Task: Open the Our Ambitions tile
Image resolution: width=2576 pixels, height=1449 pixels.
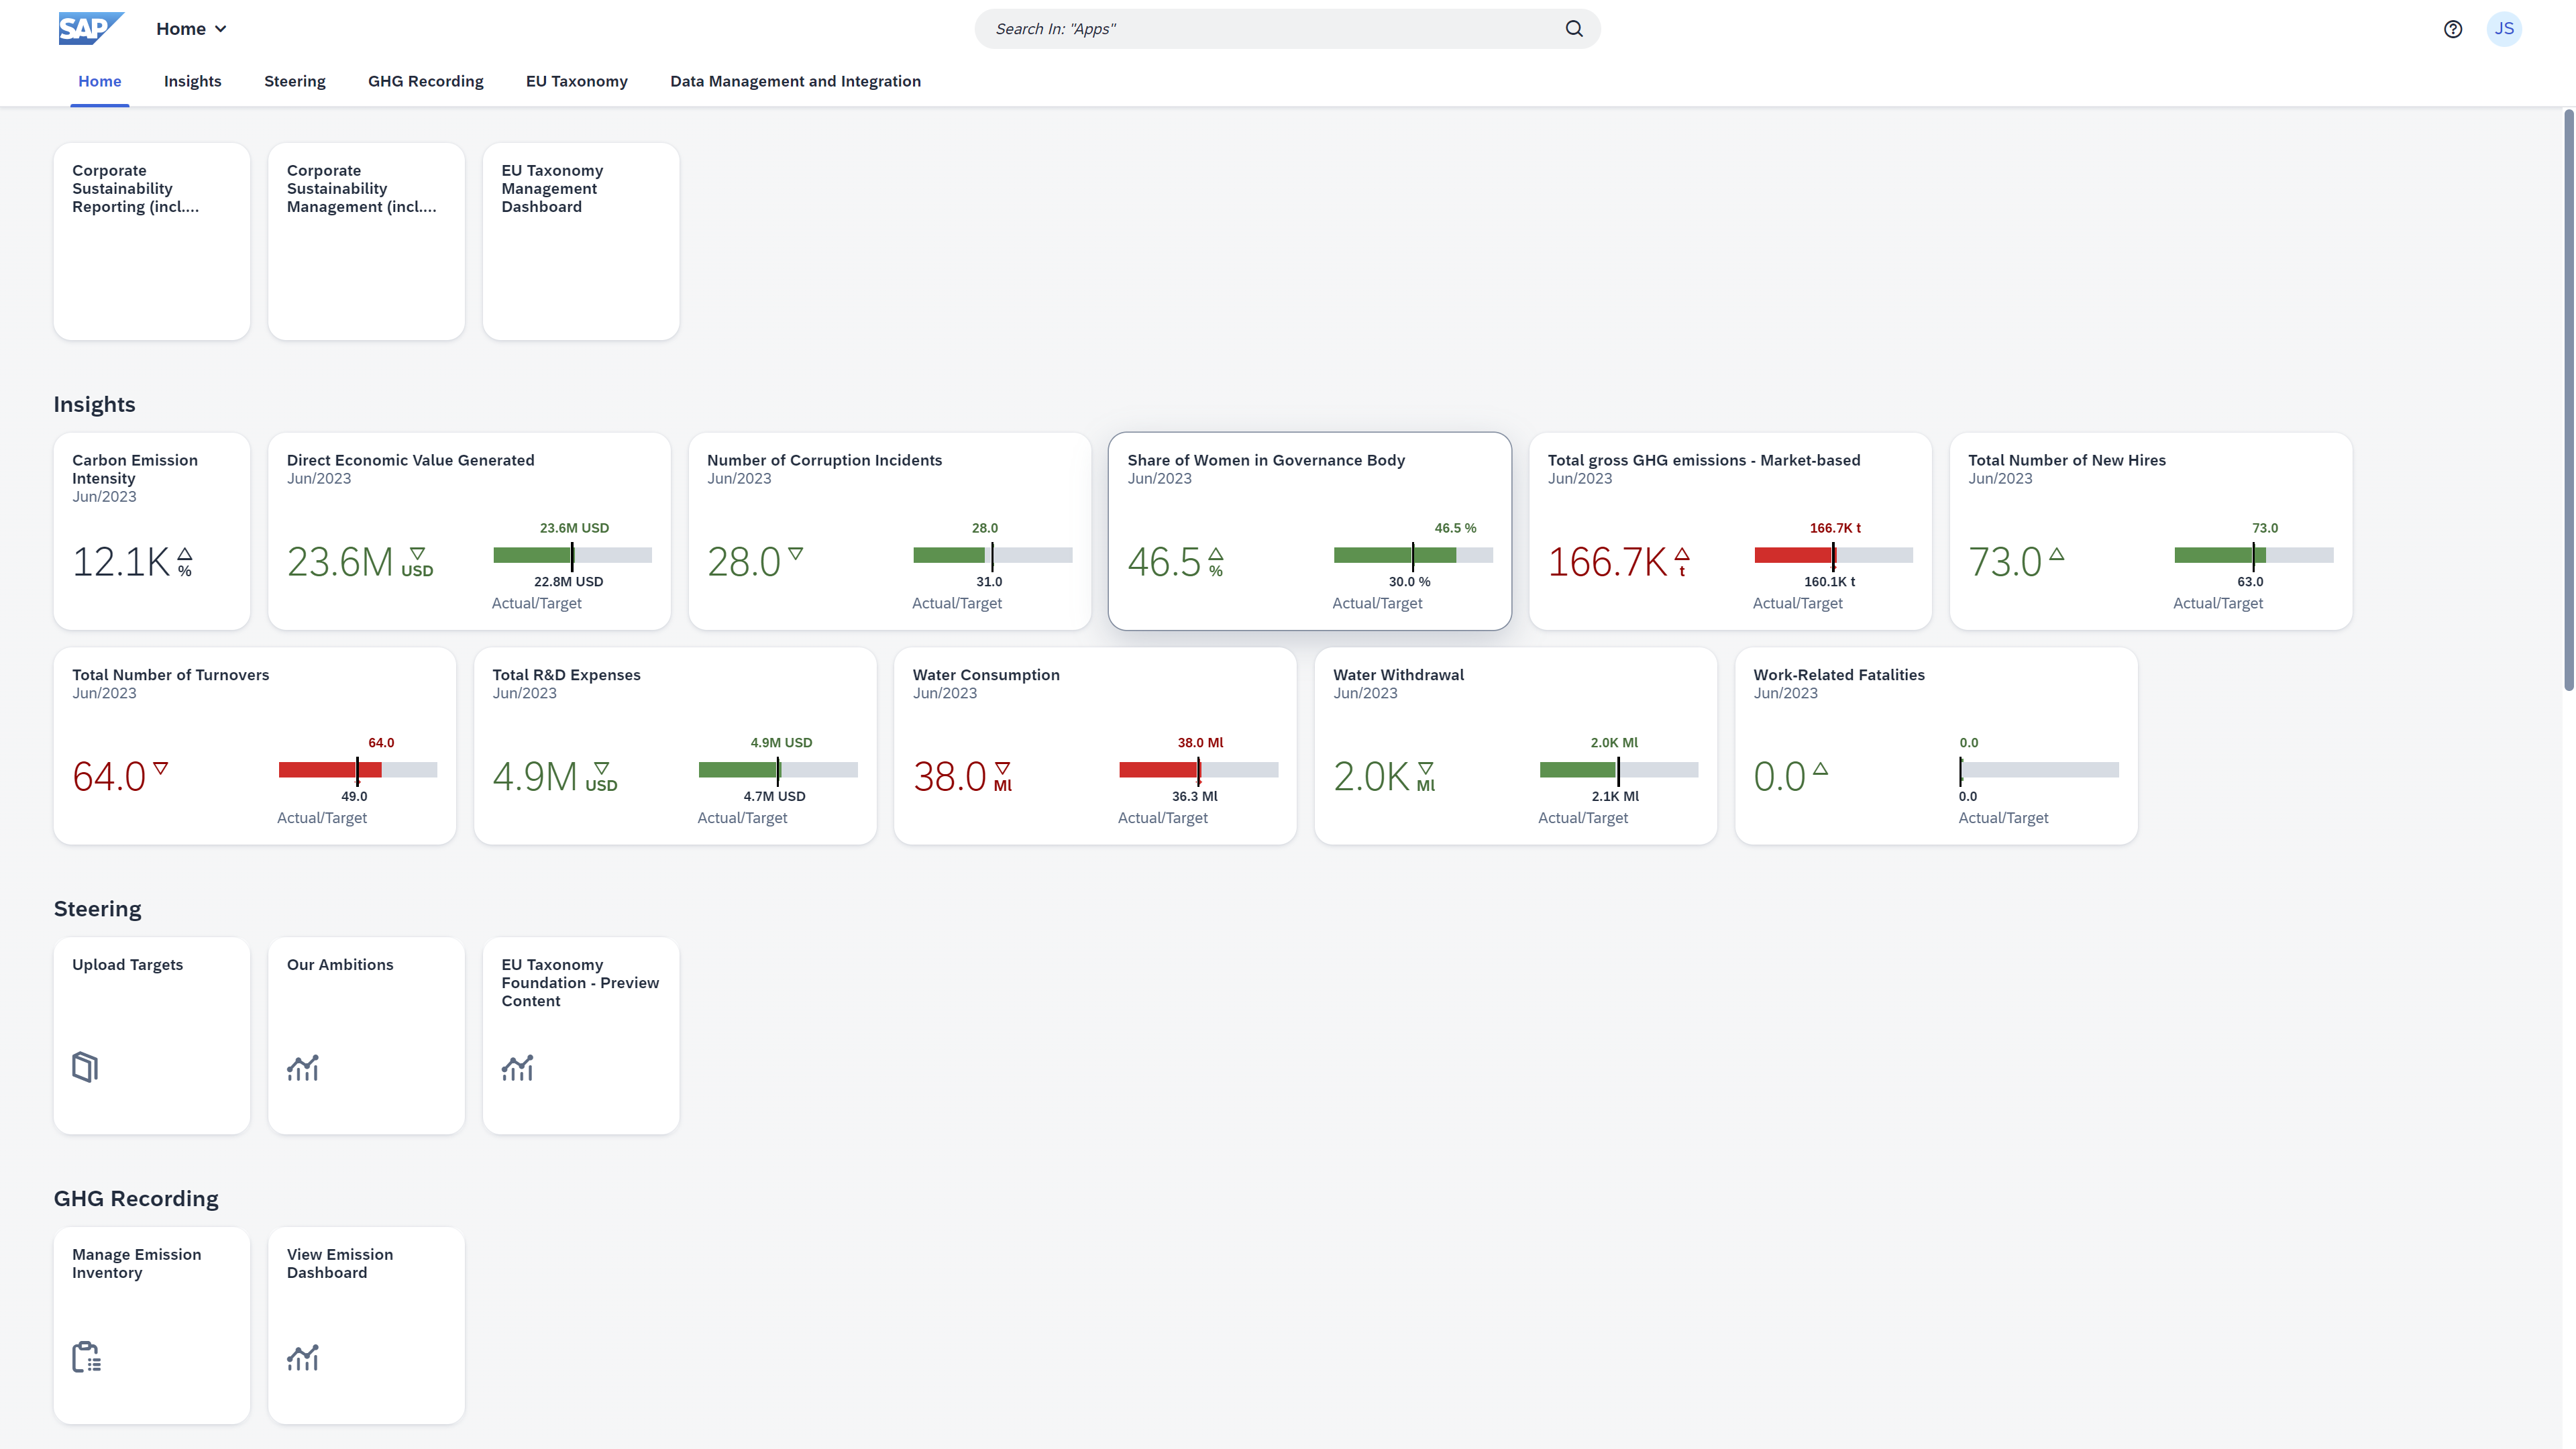Action: pyautogui.click(x=366, y=1035)
